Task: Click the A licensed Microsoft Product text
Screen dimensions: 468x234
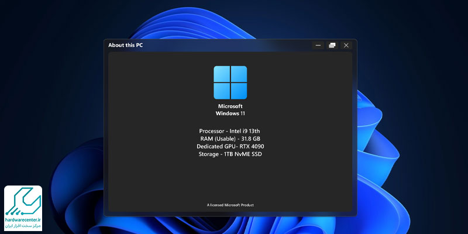Action: [230, 205]
